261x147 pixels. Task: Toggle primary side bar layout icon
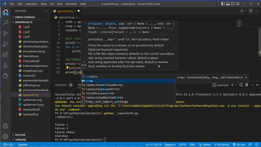[x=223, y=4]
